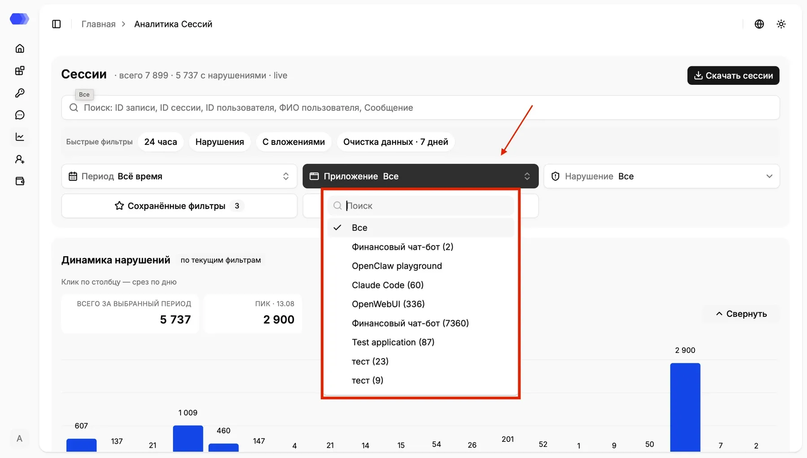
Task: Click the Сессии heading
Action: coord(84,74)
